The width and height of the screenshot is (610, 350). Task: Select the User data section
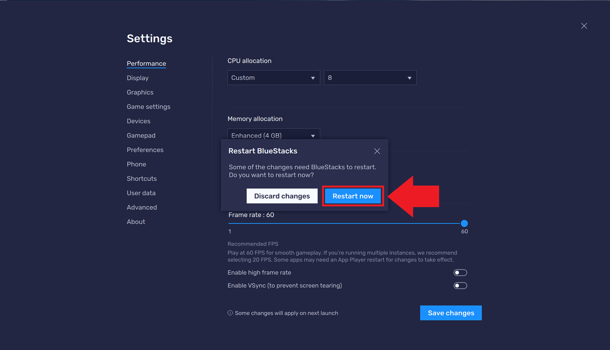coord(141,193)
